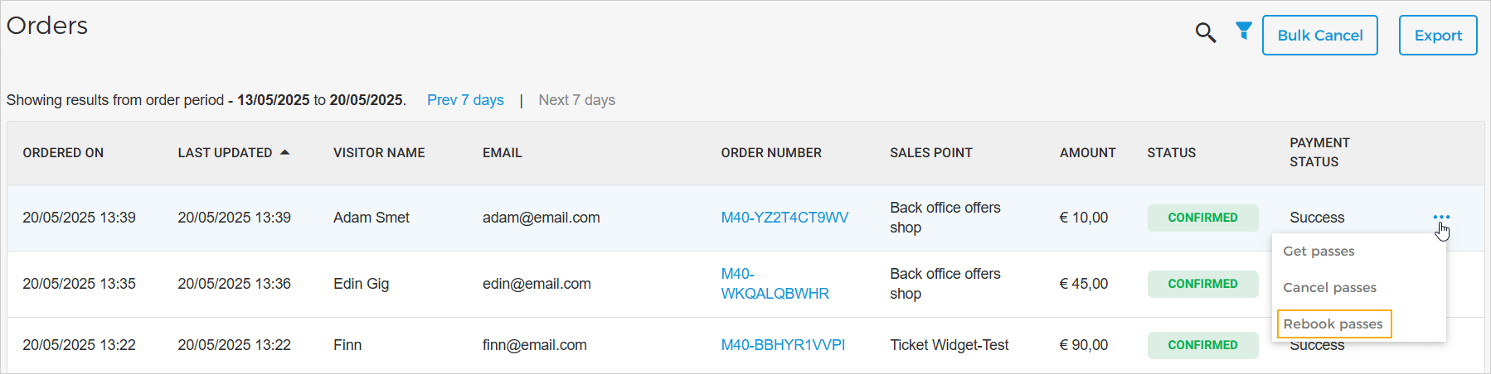Go to Next 7 days

click(576, 100)
